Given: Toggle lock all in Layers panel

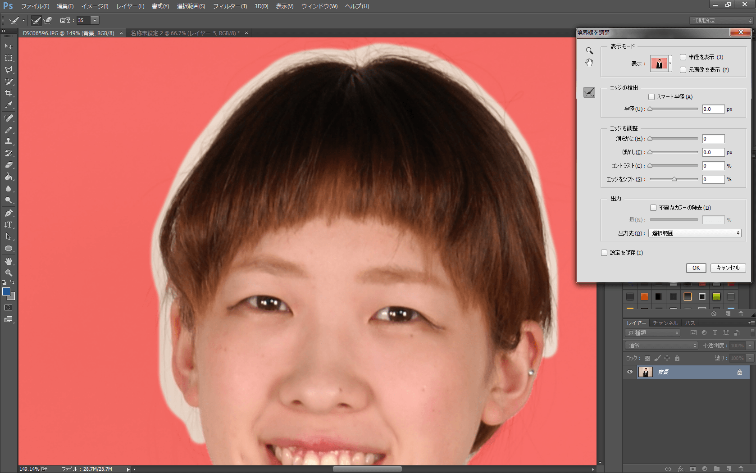Looking at the screenshot, I should [x=677, y=359].
